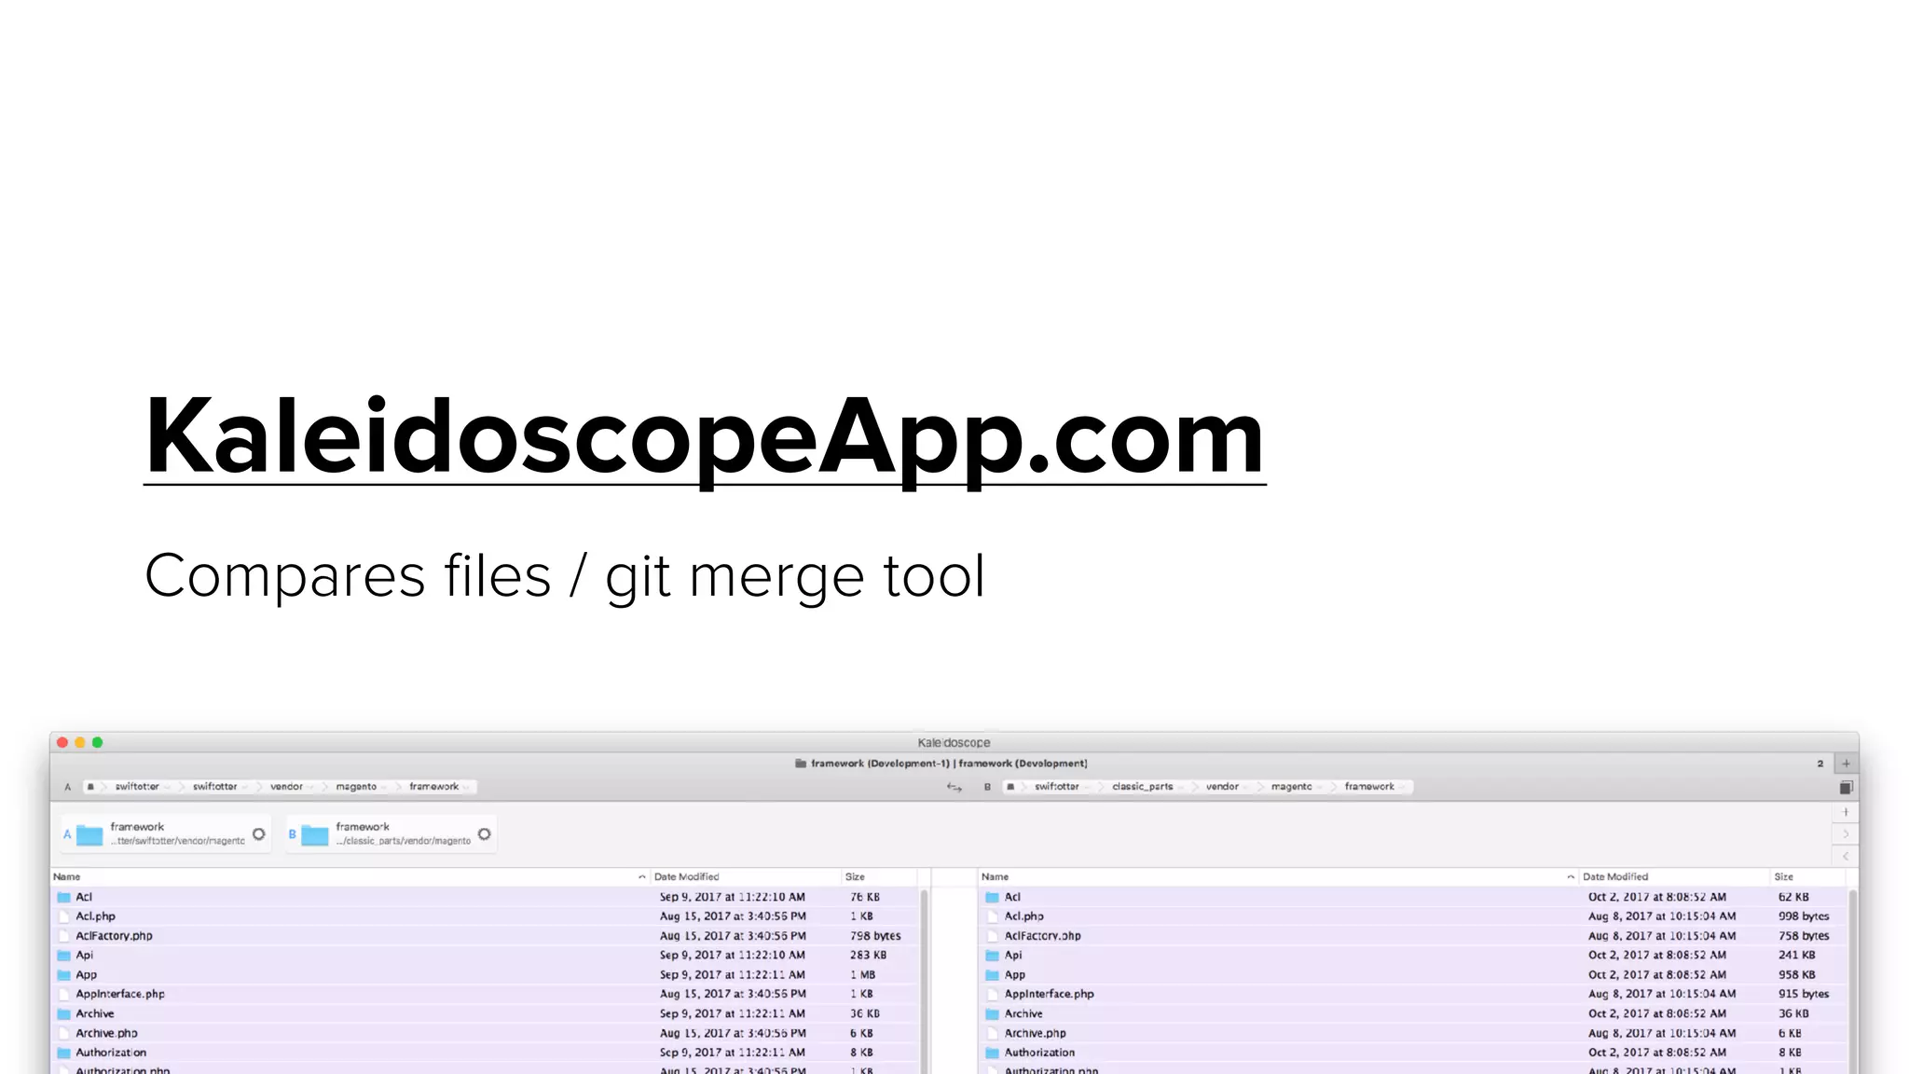Open framework dropdown in path B breadcrumb

tap(1376, 787)
